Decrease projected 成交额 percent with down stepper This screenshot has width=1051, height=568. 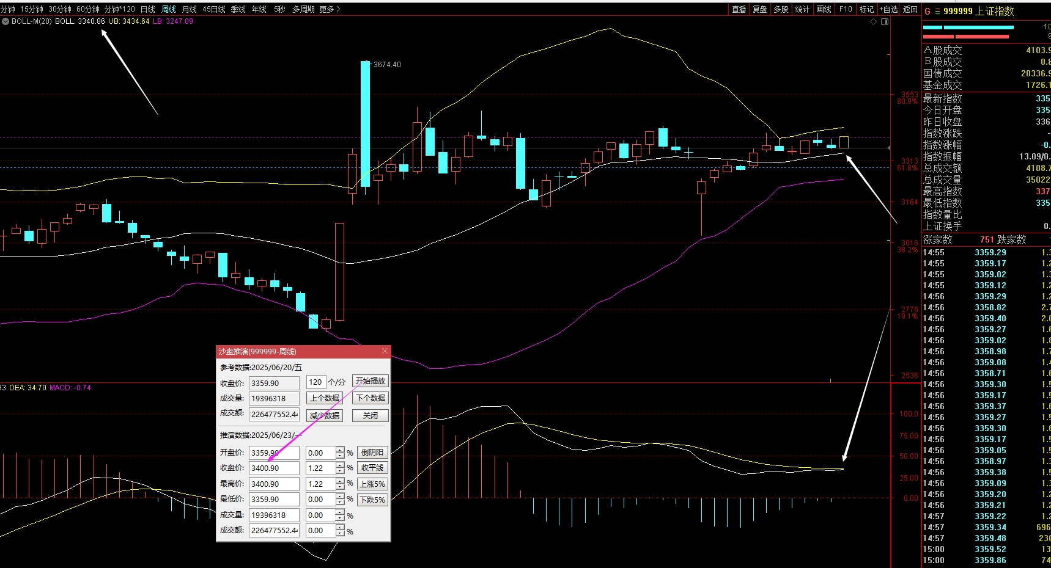coord(341,533)
